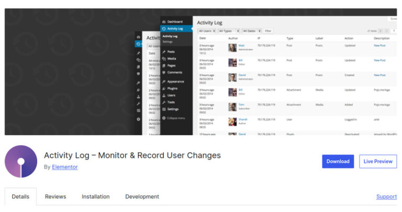Click the Tools wrench icon in banner menu
This screenshot has width=402, height=212.
(x=164, y=102)
